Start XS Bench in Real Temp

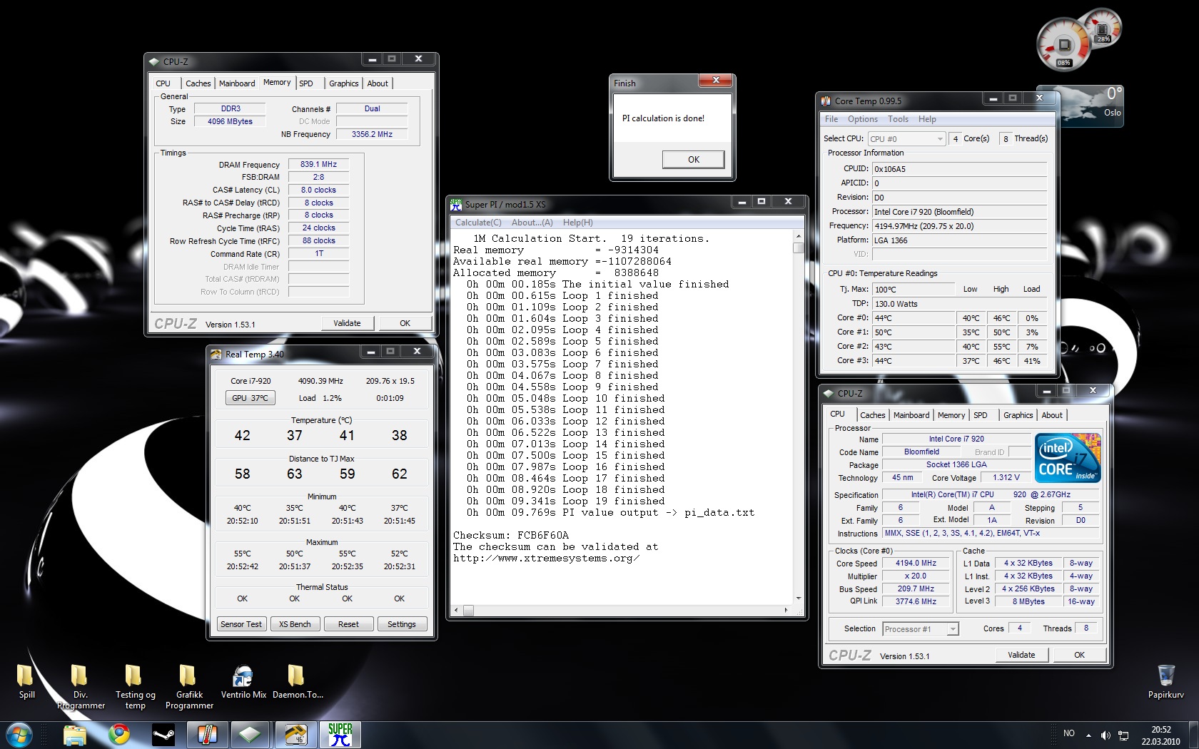click(295, 624)
